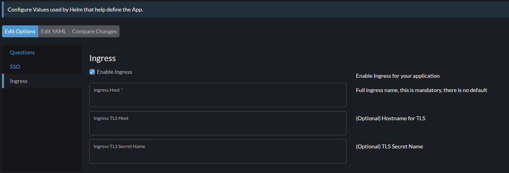The width and height of the screenshot is (509, 173).
Task: Click the Helm values info banner text
Action: (x=75, y=10)
